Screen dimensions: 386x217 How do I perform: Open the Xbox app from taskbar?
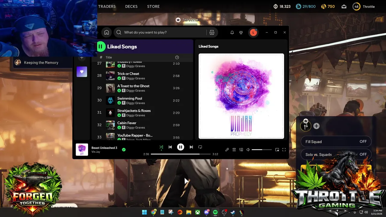point(198,212)
